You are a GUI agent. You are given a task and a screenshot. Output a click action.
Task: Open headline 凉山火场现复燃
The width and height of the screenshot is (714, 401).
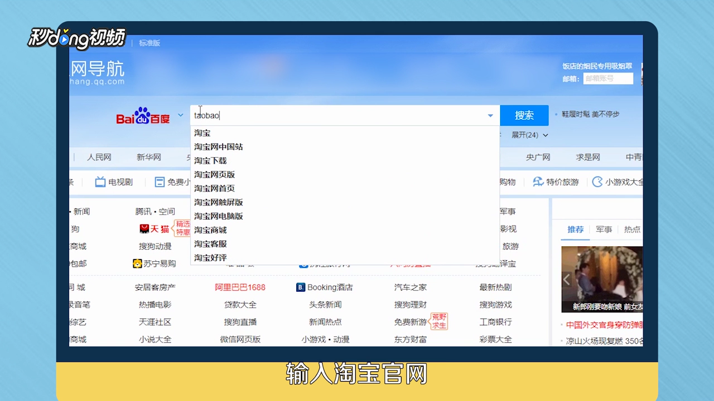pos(605,341)
